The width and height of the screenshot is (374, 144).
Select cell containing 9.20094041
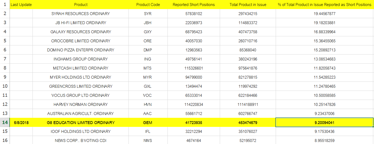click(324, 122)
